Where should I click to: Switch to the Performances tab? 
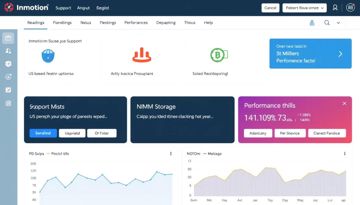[x=136, y=22]
